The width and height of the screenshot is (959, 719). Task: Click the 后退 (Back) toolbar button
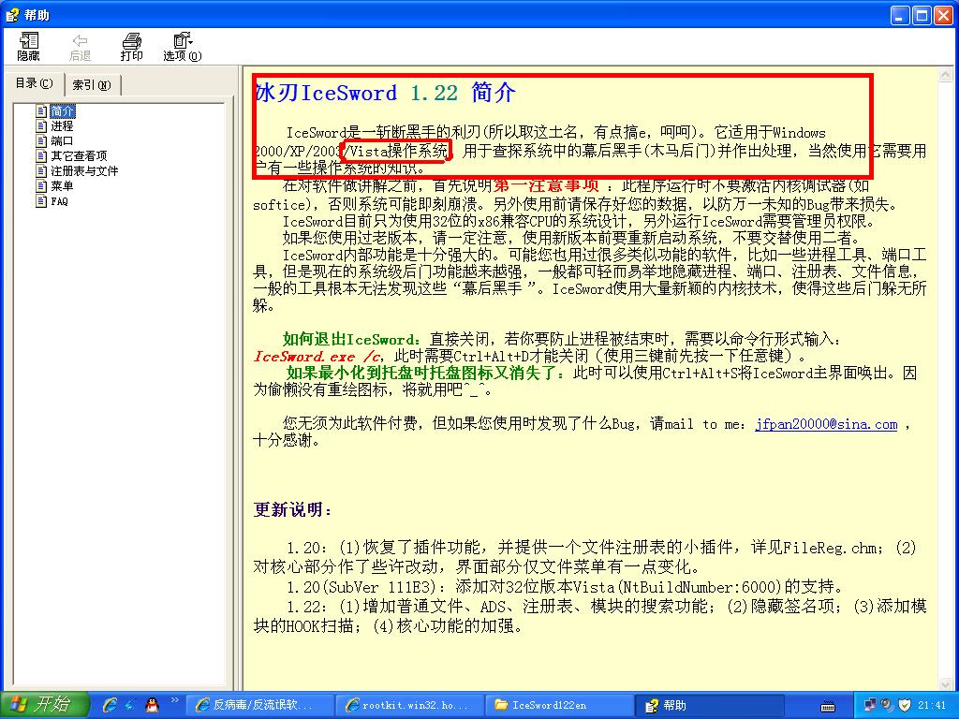[80, 47]
